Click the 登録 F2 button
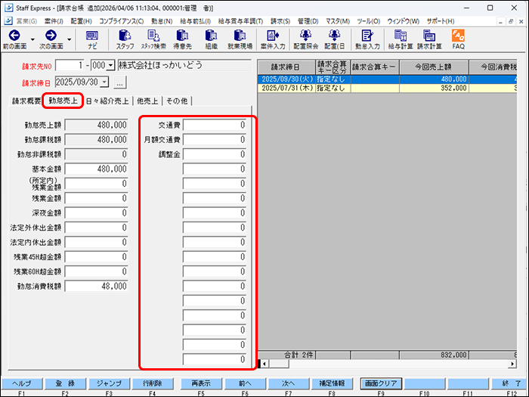 (65, 383)
